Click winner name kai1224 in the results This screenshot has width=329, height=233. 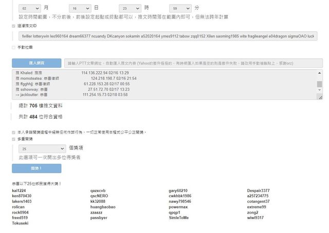coord(19,191)
